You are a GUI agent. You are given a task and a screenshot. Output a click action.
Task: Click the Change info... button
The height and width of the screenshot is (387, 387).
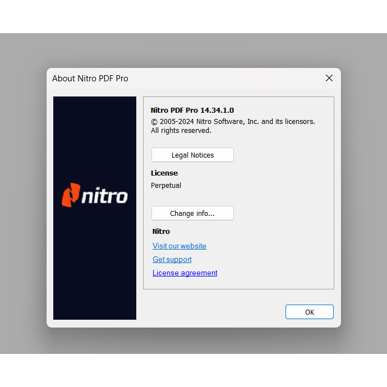point(192,213)
